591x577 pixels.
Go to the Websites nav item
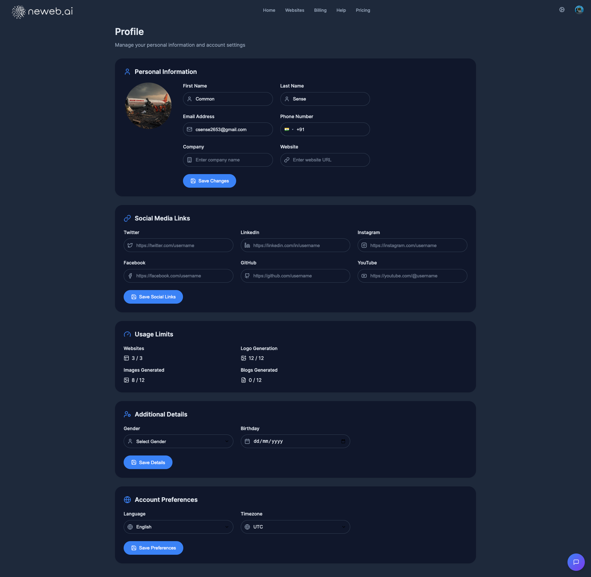(295, 10)
